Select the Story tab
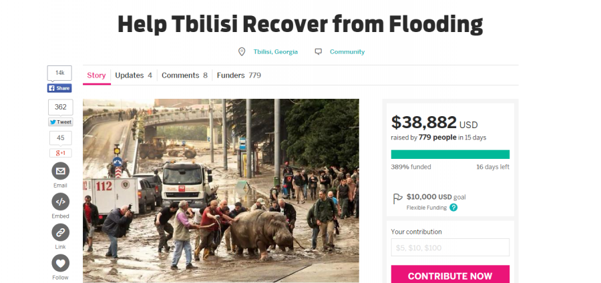601x283 pixels. pos(96,75)
